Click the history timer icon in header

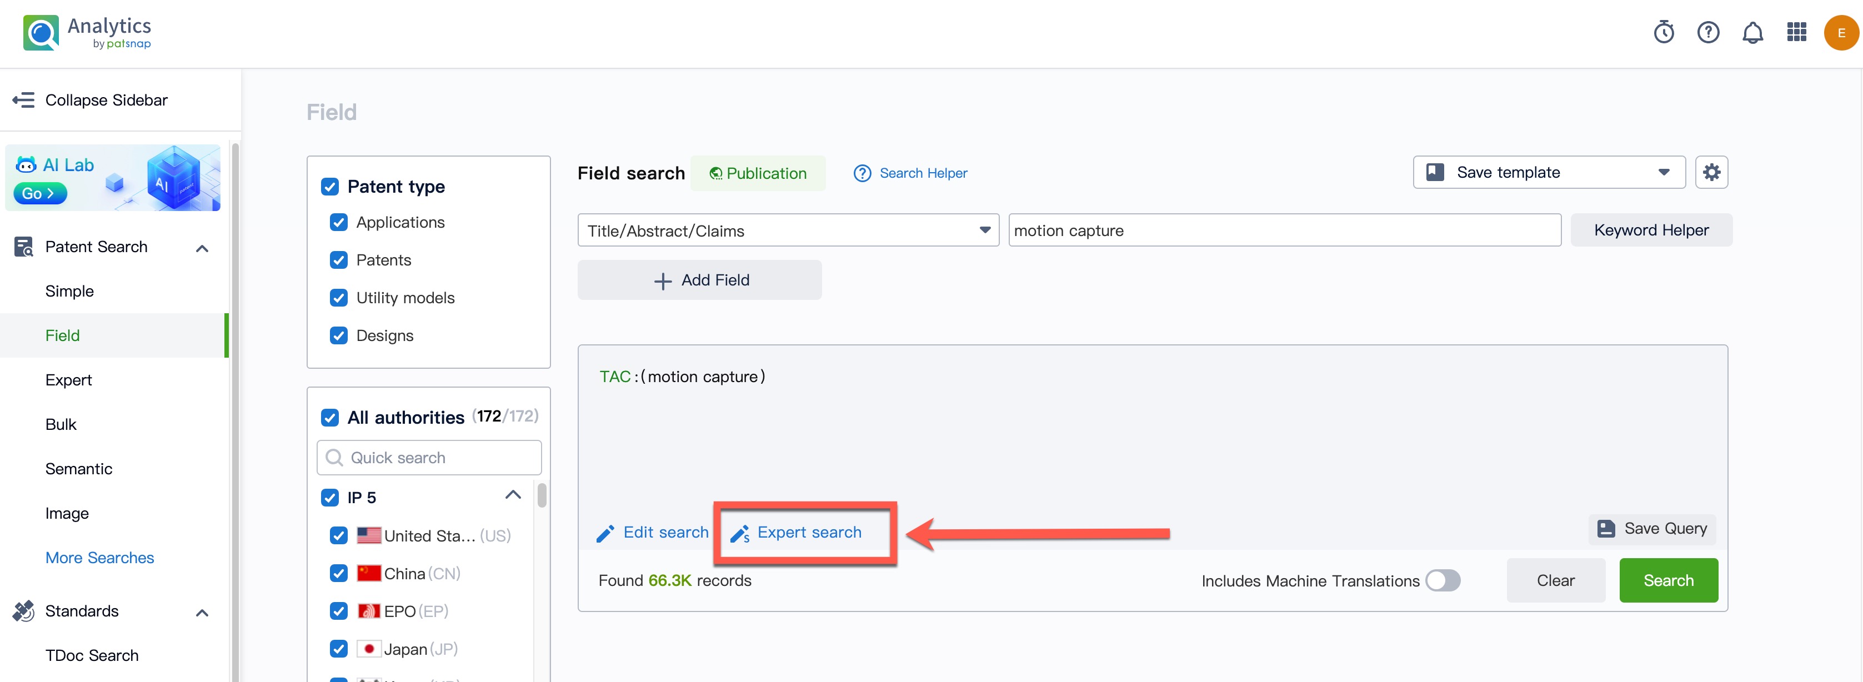click(1664, 33)
